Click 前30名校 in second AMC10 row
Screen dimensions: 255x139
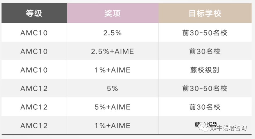(x=205, y=51)
